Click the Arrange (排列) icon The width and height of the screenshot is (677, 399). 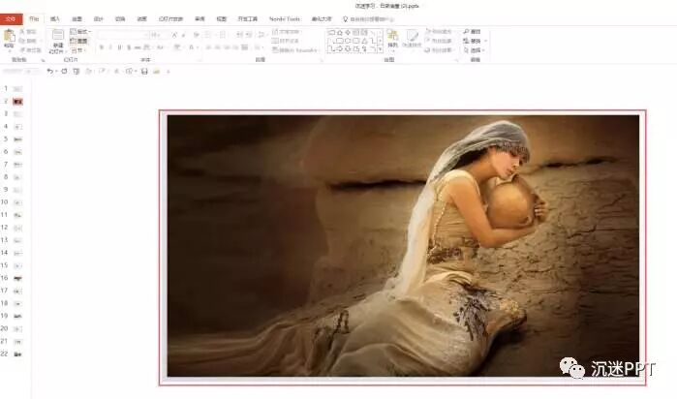tap(392, 36)
